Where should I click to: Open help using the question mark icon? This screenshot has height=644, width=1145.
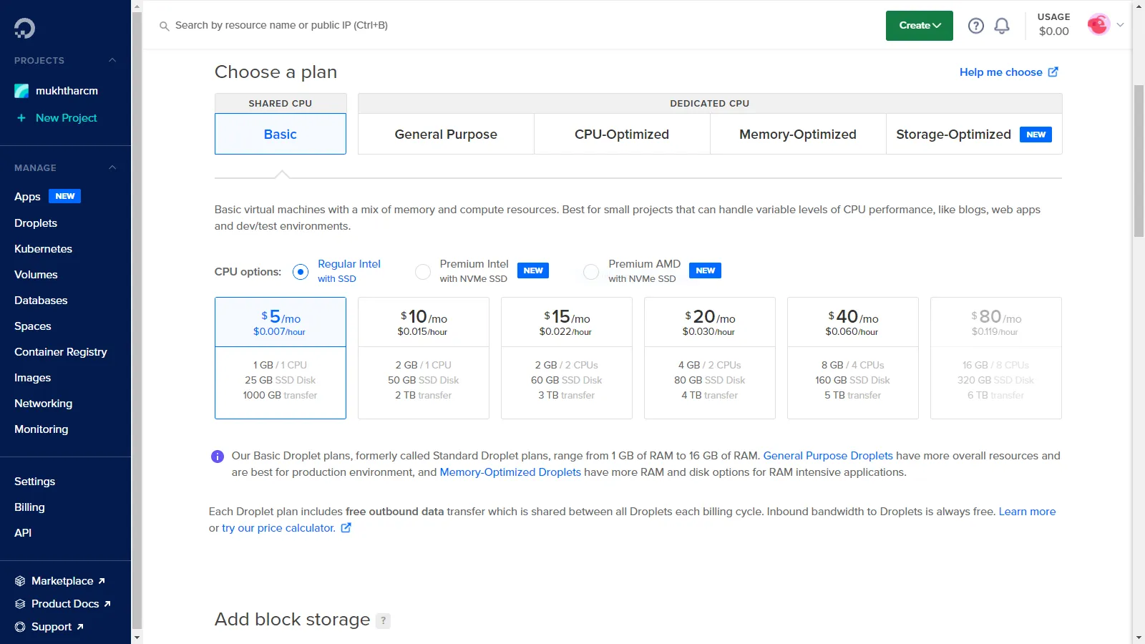click(975, 25)
